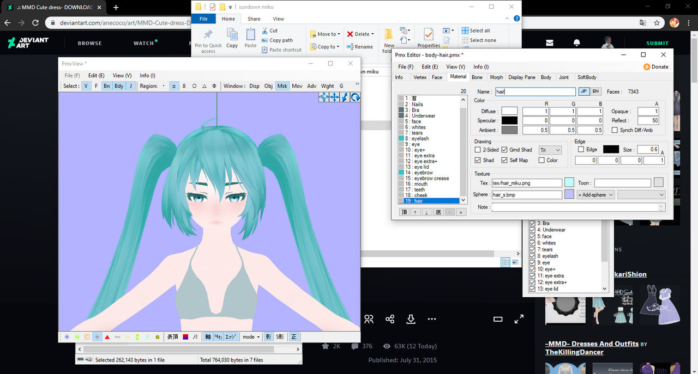Click the rotate view icon in PmxView

click(355, 97)
